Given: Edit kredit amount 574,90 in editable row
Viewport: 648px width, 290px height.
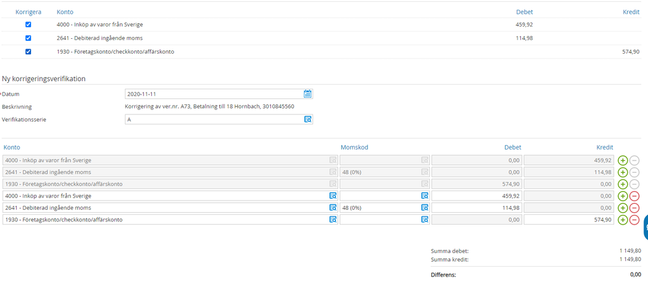Looking at the screenshot, I should pyautogui.click(x=568, y=220).
